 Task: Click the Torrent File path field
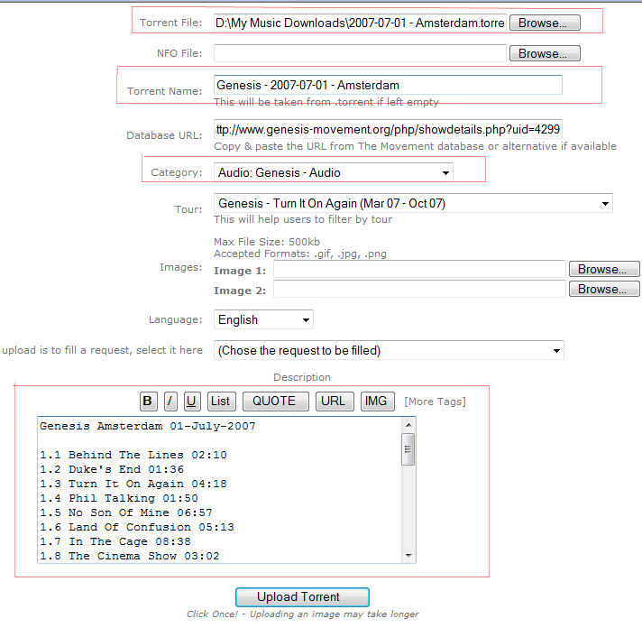pos(360,23)
